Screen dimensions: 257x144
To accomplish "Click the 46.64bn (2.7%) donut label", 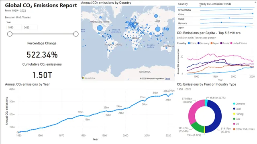I will 218,98.
